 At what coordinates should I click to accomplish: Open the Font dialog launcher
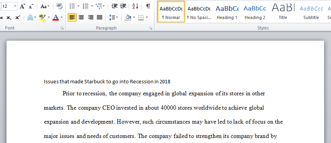[62, 28]
